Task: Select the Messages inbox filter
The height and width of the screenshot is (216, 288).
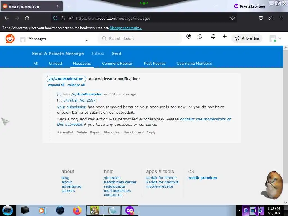Action: click(82, 63)
